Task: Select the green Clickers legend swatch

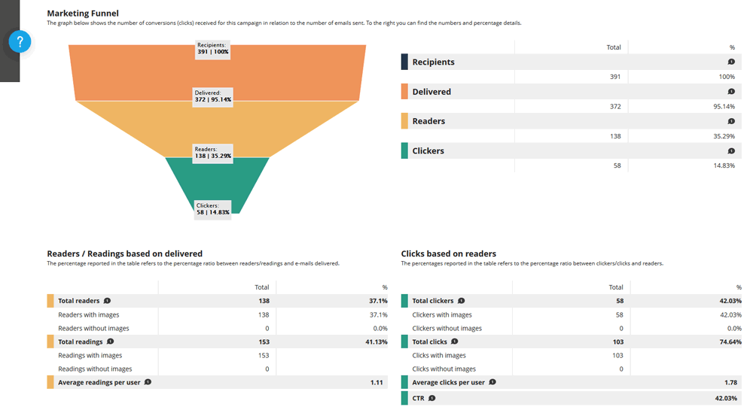Action: coord(404,151)
